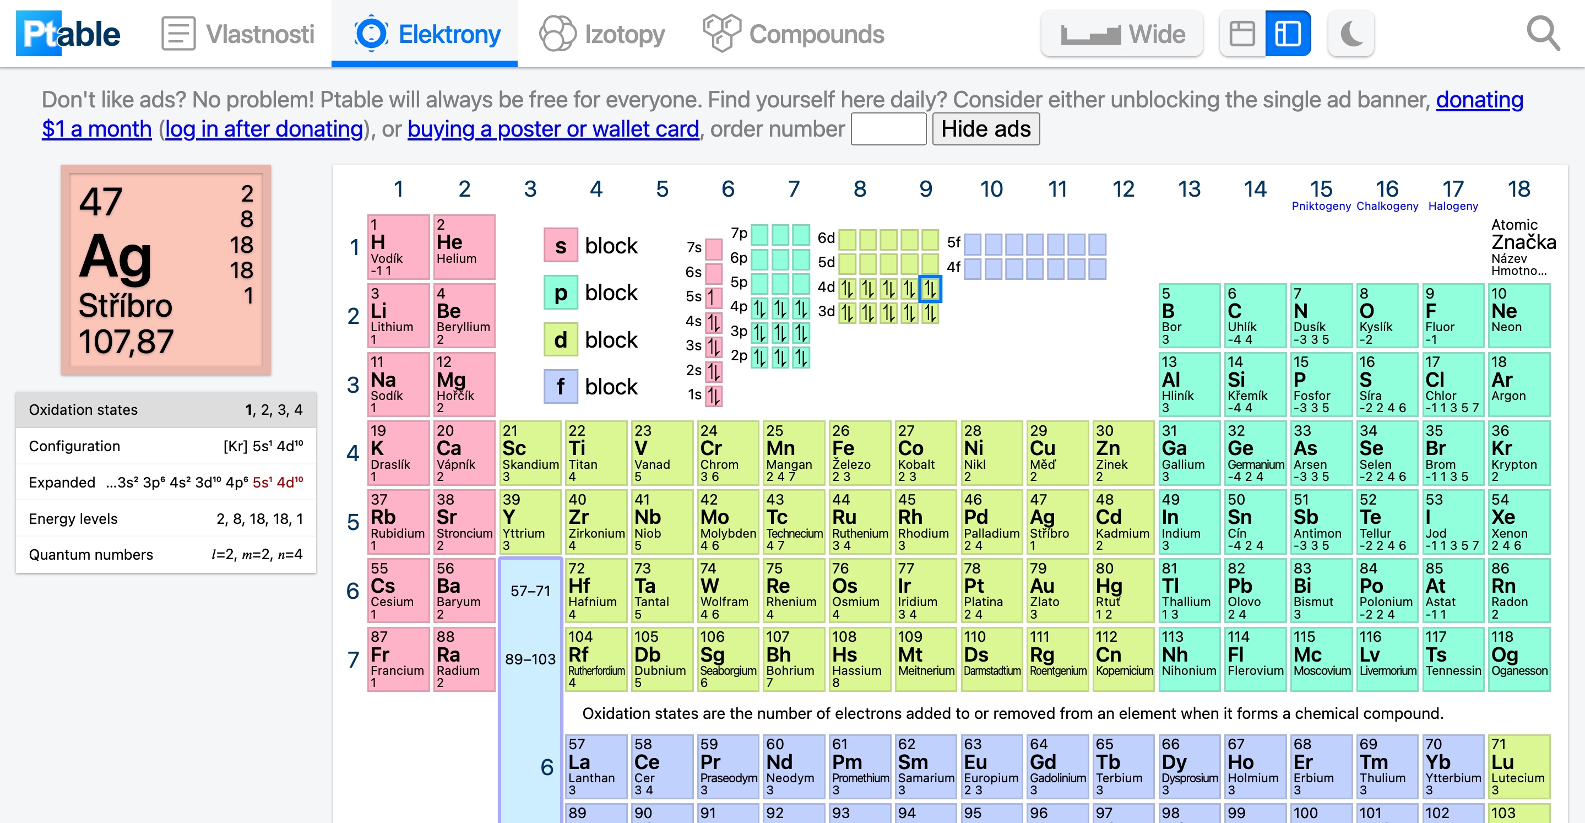Open buying a poster or wallet card link
The height and width of the screenshot is (823, 1585).
(x=552, y=129)
